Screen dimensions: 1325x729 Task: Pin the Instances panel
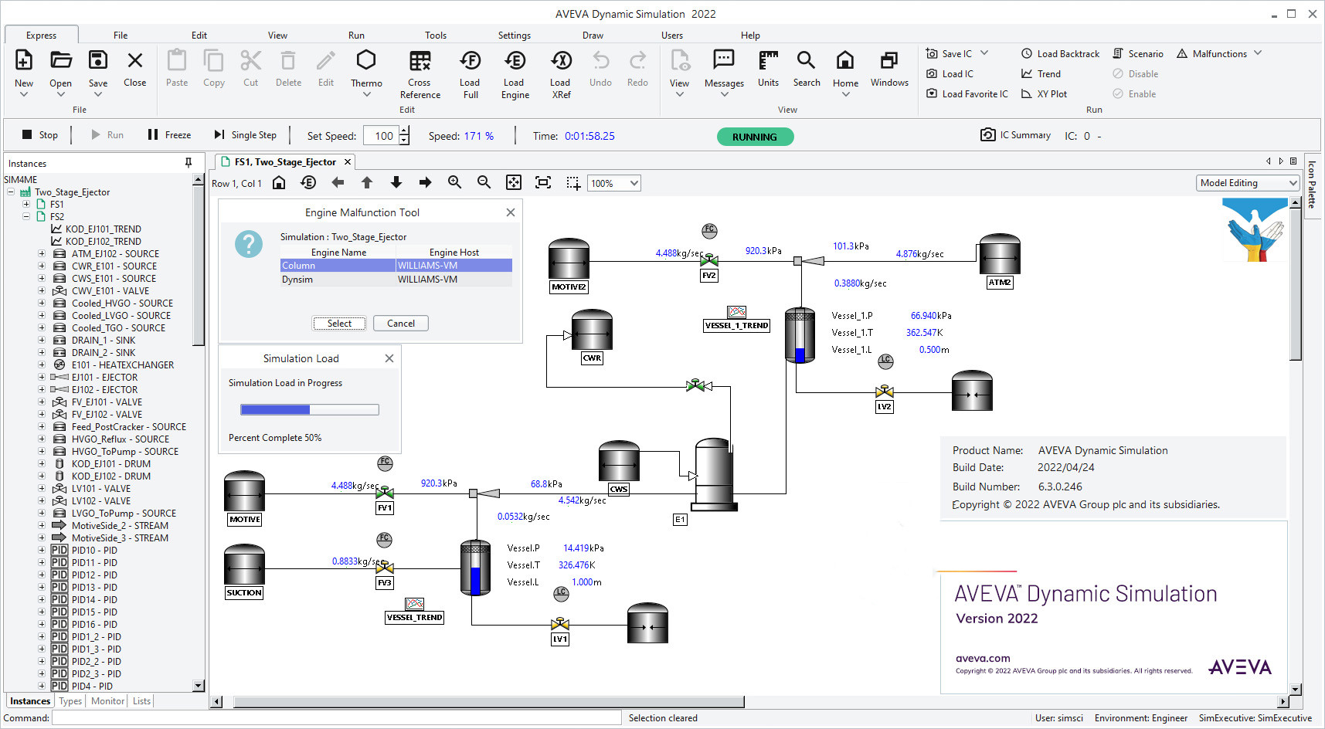pos(189,163)
